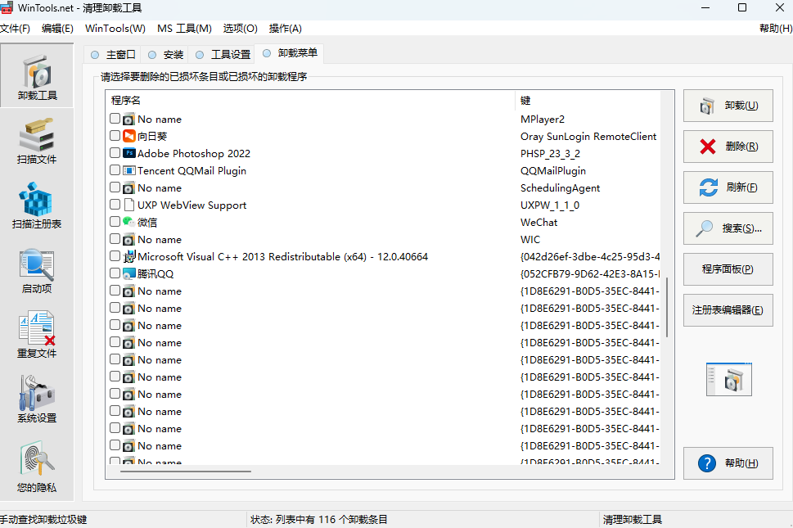Click the 键 column header
793x528 pixels.
588,101
